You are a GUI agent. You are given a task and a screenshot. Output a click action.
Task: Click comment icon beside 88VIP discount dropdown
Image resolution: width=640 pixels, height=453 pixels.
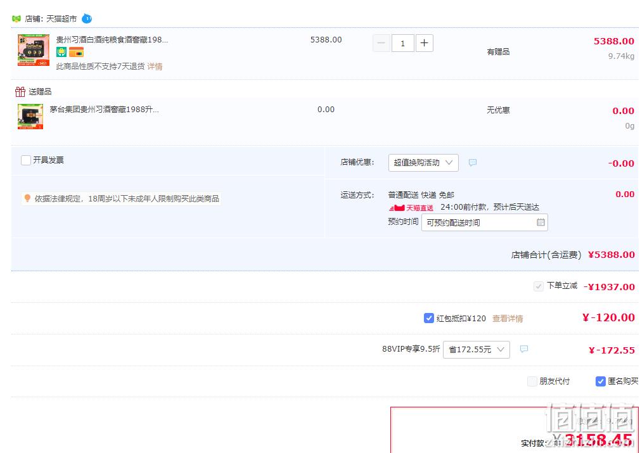[523, 349]
